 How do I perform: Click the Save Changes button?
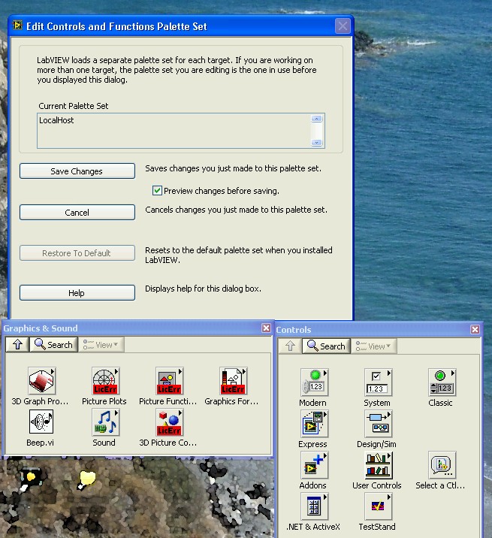pos(77,171)
